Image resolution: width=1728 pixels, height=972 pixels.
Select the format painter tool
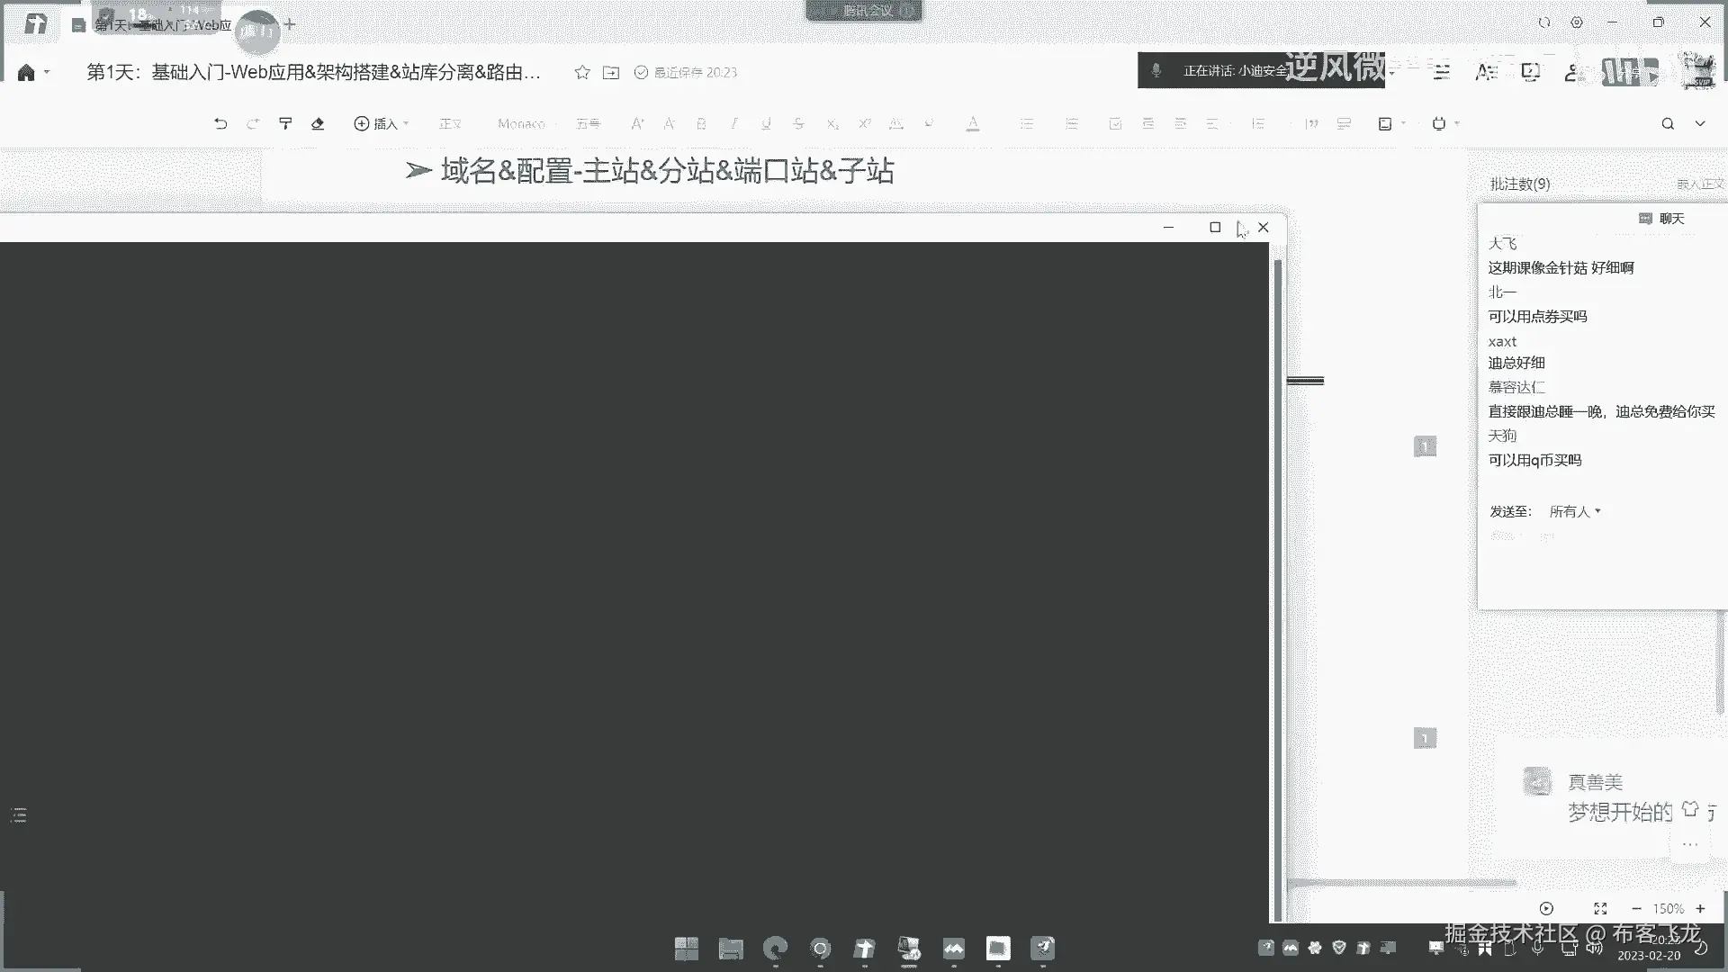285,124
